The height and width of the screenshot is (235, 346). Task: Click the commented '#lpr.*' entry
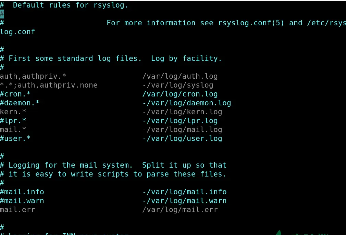click(x=13, y=121)
